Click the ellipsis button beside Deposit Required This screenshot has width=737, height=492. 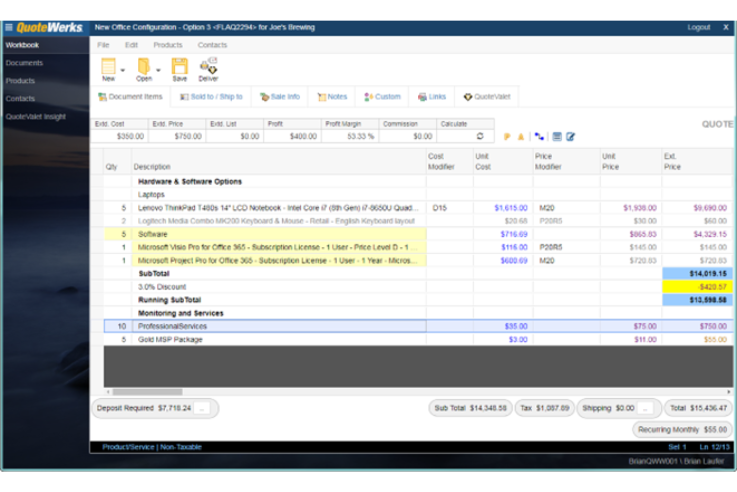coord(202,408)
